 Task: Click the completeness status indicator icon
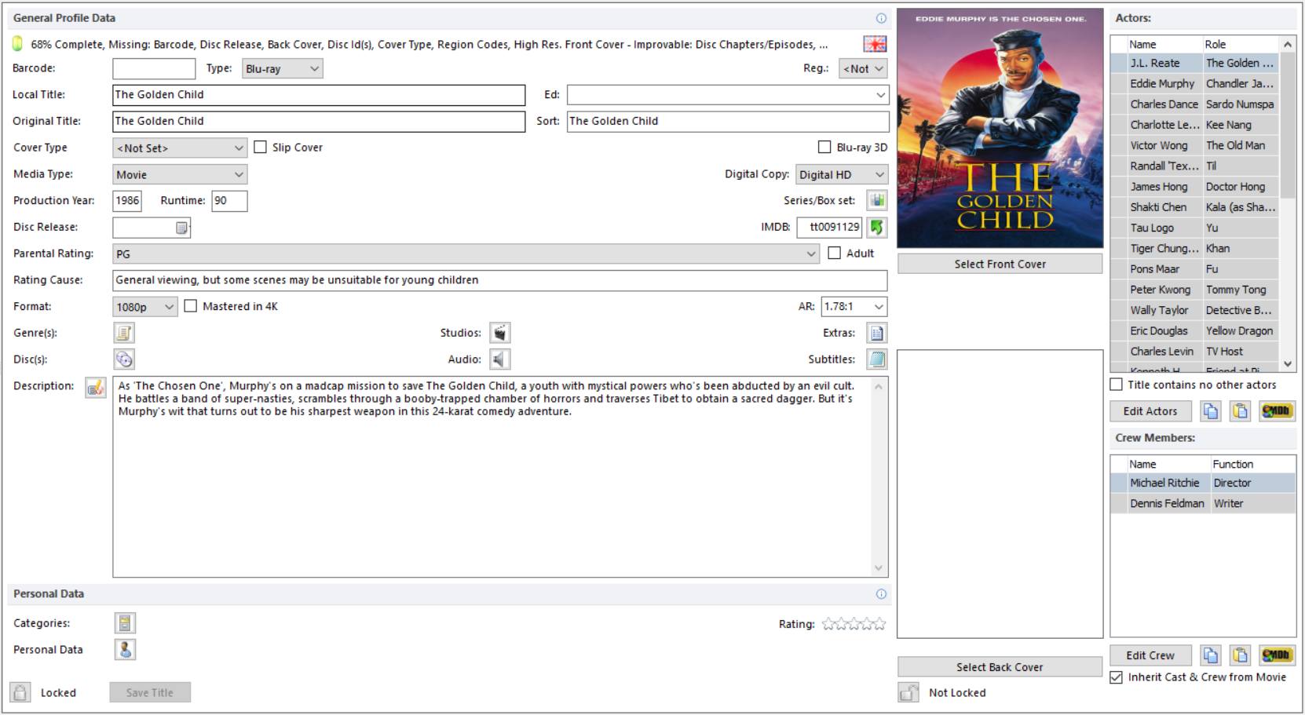(x=17, y=44)
